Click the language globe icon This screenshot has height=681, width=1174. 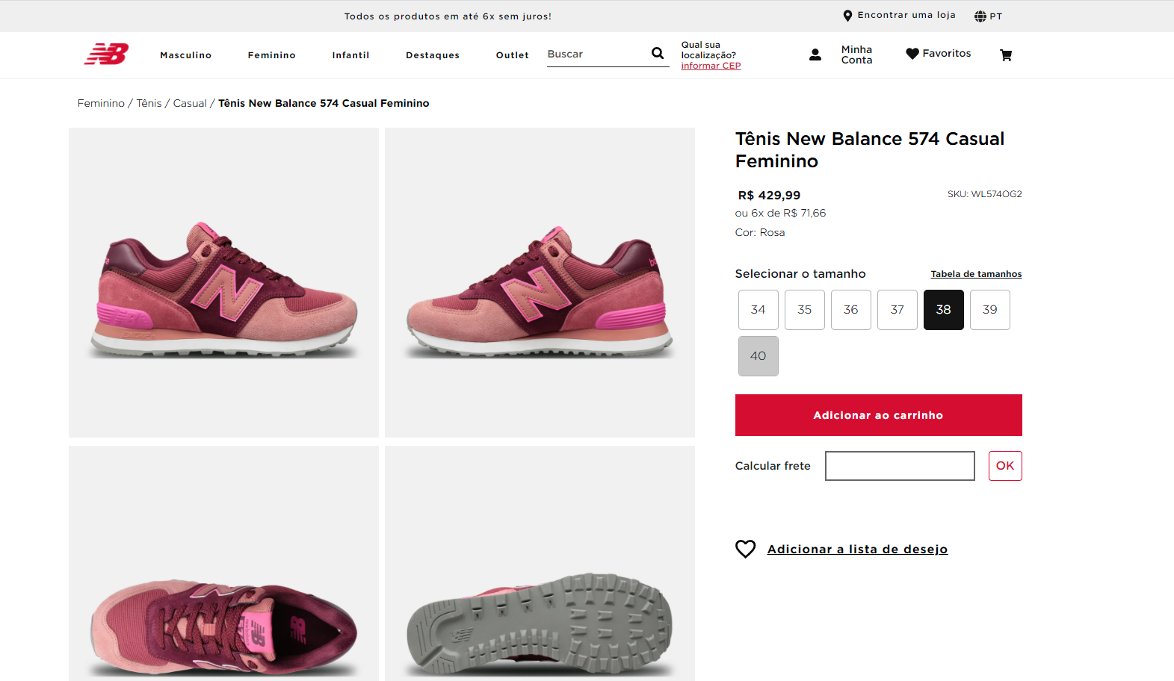(x=980, y=16)
